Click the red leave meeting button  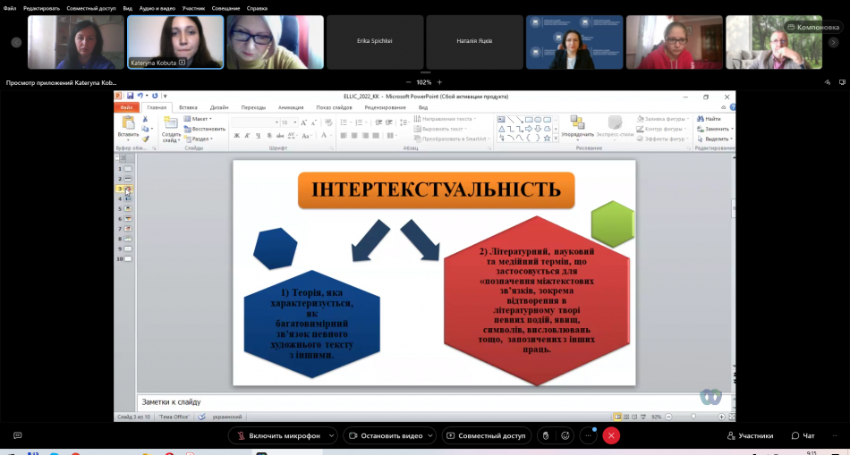[611, 435]
